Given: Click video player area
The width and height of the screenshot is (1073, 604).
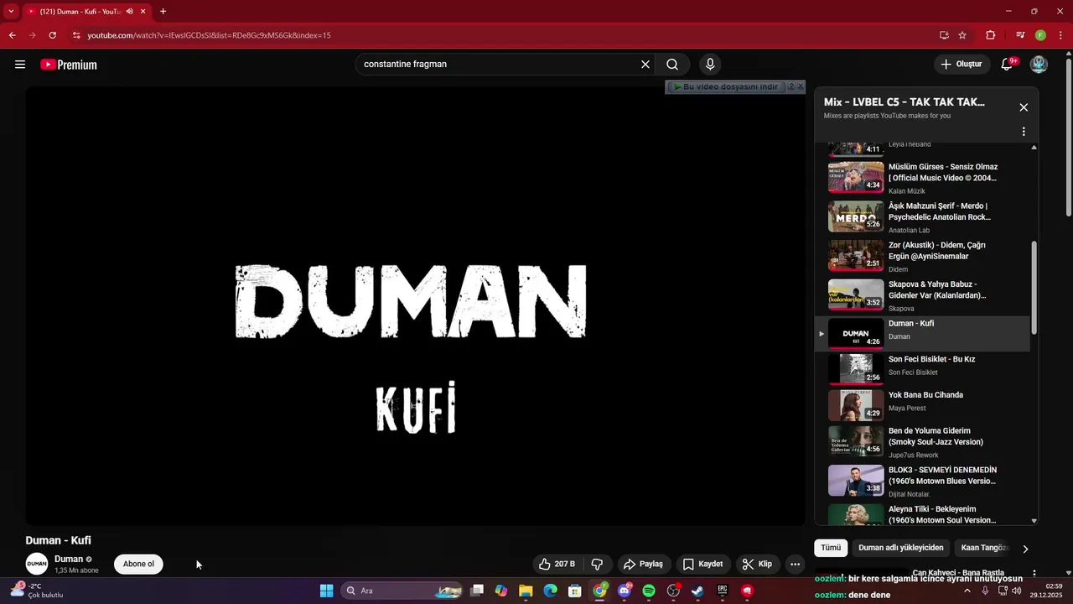Looking at the screenshot, I should click(415, 306).
